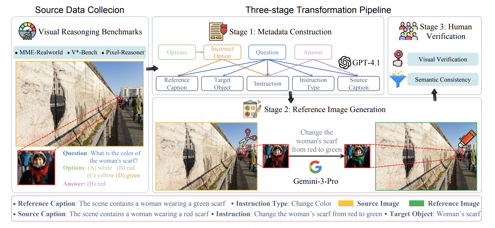This screenshot has width=495, height=228.
Task: Click the Reference Caption box
Action: point(177,84)
